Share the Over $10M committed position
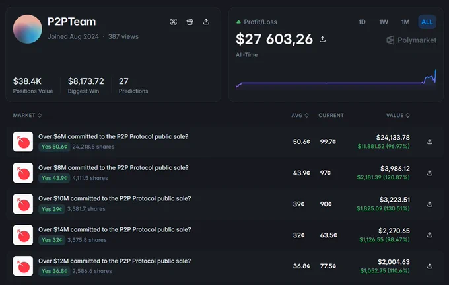This screenshot has height=285, width=449. [430, 204]
